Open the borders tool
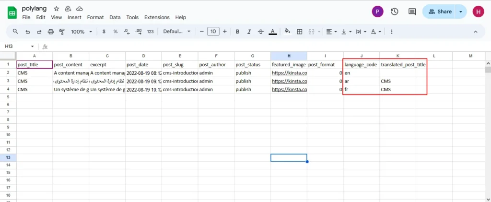491x202 pixels. tap(300, 32)
